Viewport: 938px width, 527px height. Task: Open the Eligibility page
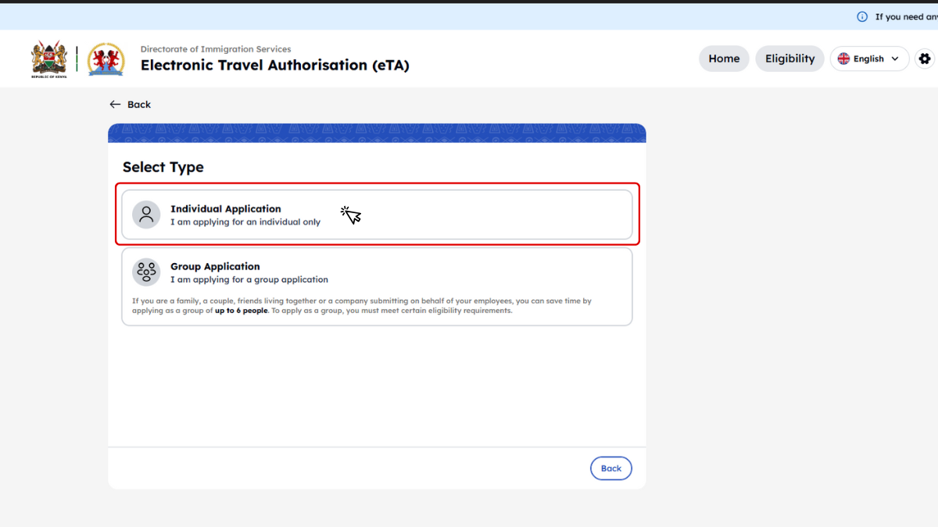click(x=789, y=59)
